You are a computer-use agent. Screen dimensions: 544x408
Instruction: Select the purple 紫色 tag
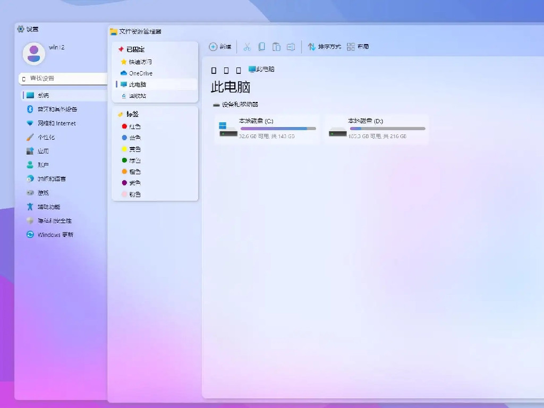pyautogui.click(x=134, y=183)
